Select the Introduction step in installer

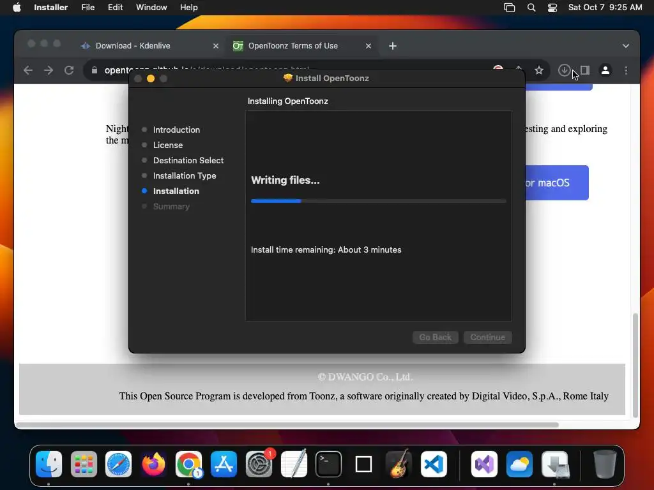pos(176,130)
